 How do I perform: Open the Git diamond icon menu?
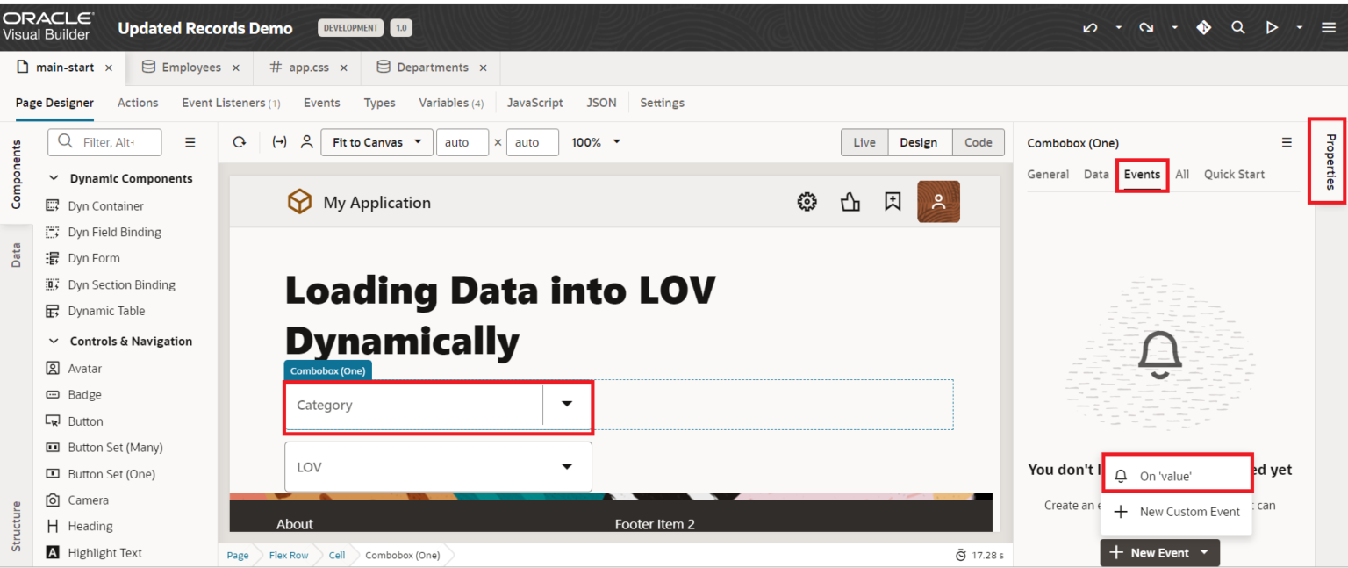coord(1204,28)
